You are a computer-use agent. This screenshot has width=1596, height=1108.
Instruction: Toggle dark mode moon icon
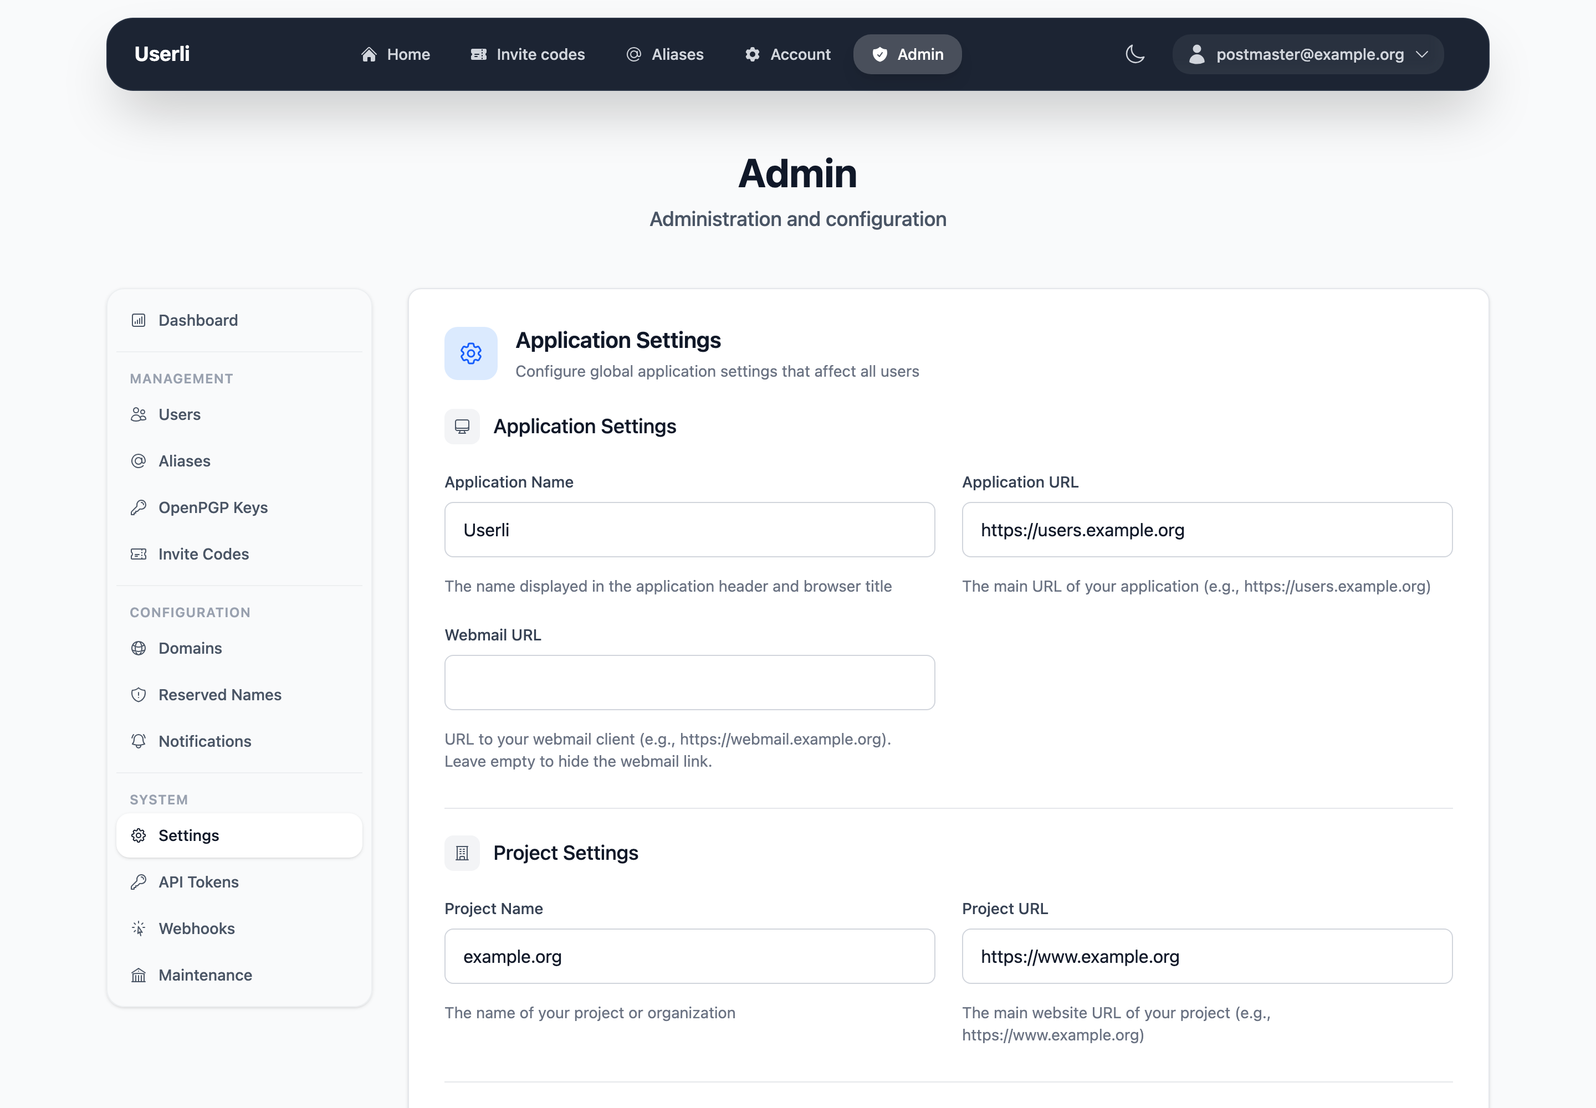click(1135, 54)
